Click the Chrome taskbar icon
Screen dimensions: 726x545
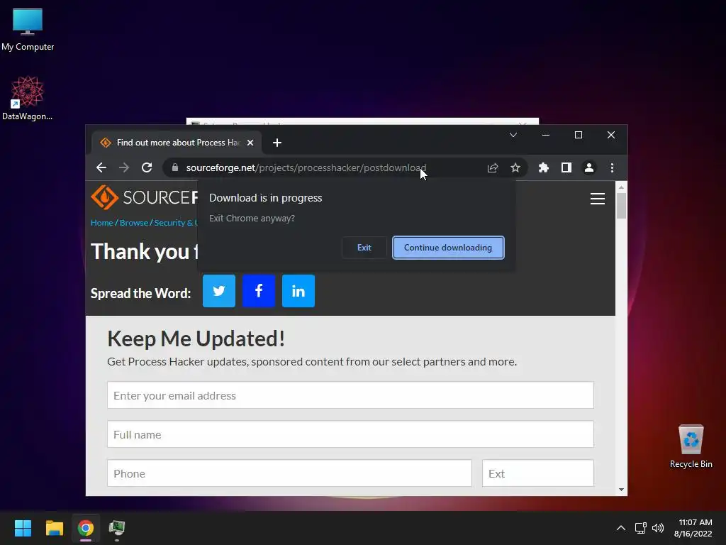(86, 528)
